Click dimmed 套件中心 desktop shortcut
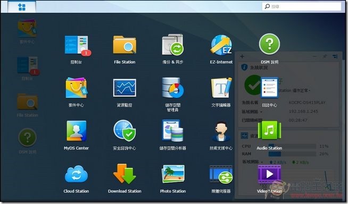Image resolution: width=348 pixels, height=204 pixels. pyautogui.click(x=27, y=31)
